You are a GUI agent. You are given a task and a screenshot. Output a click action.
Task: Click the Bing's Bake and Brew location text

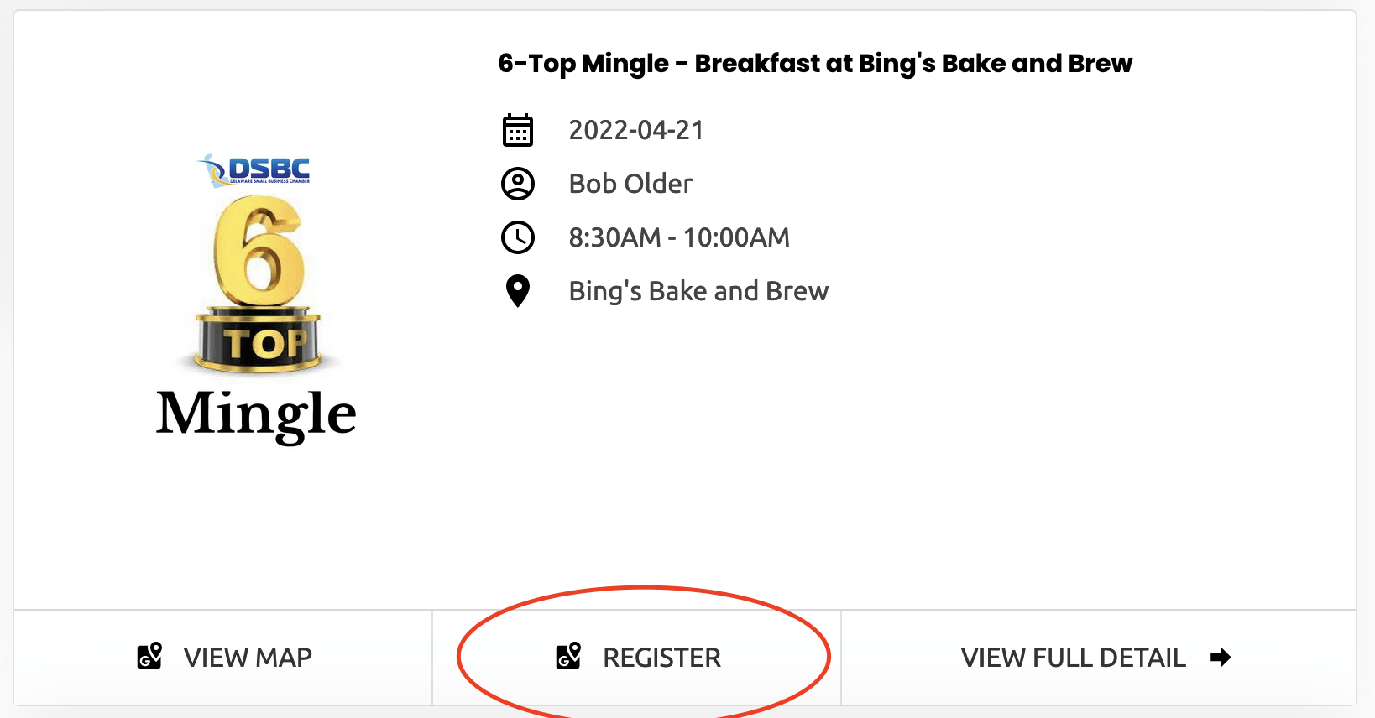pos(698,291)
